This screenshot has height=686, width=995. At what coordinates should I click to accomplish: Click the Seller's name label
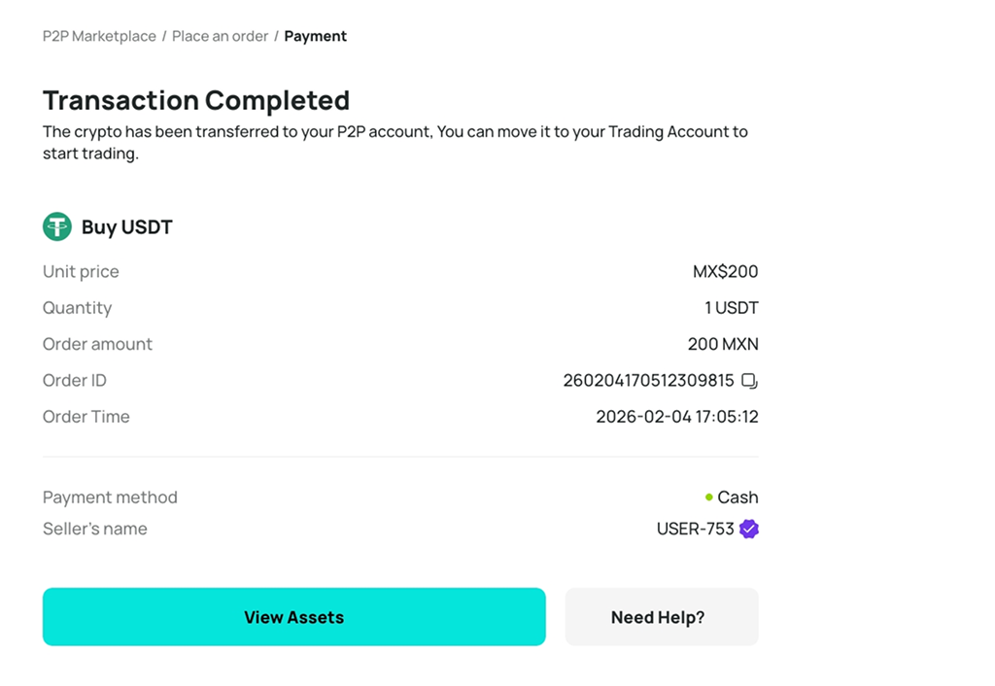tap(94, 529)
